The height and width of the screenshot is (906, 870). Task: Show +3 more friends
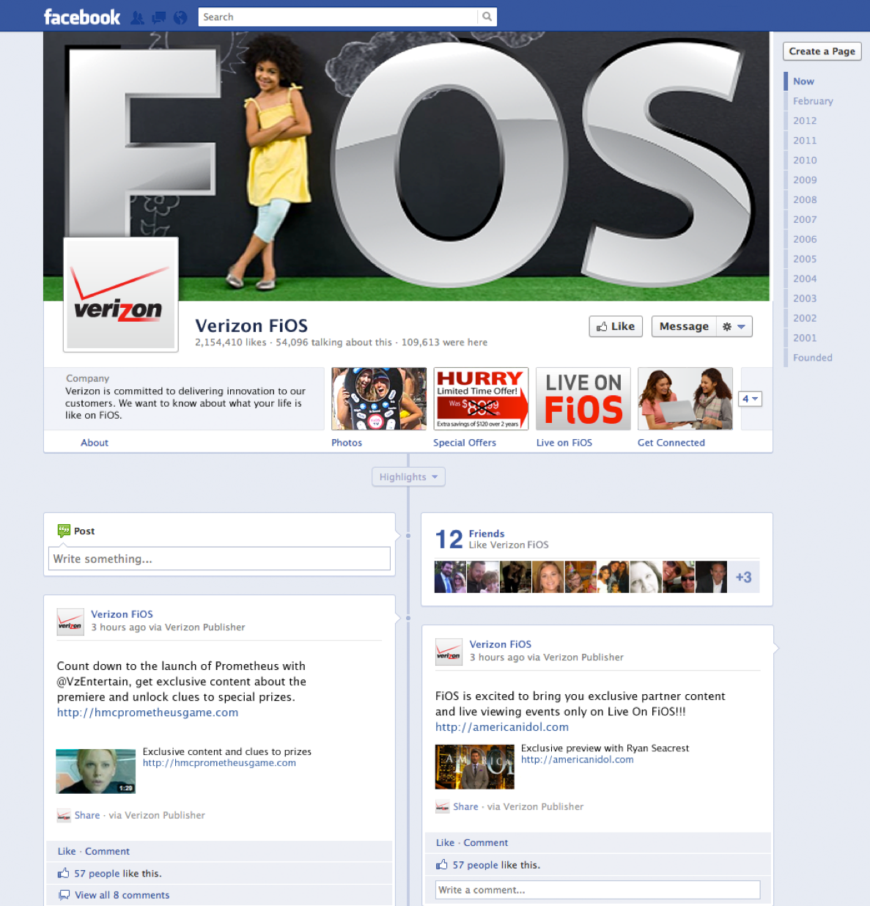click(x=743, y=577)
